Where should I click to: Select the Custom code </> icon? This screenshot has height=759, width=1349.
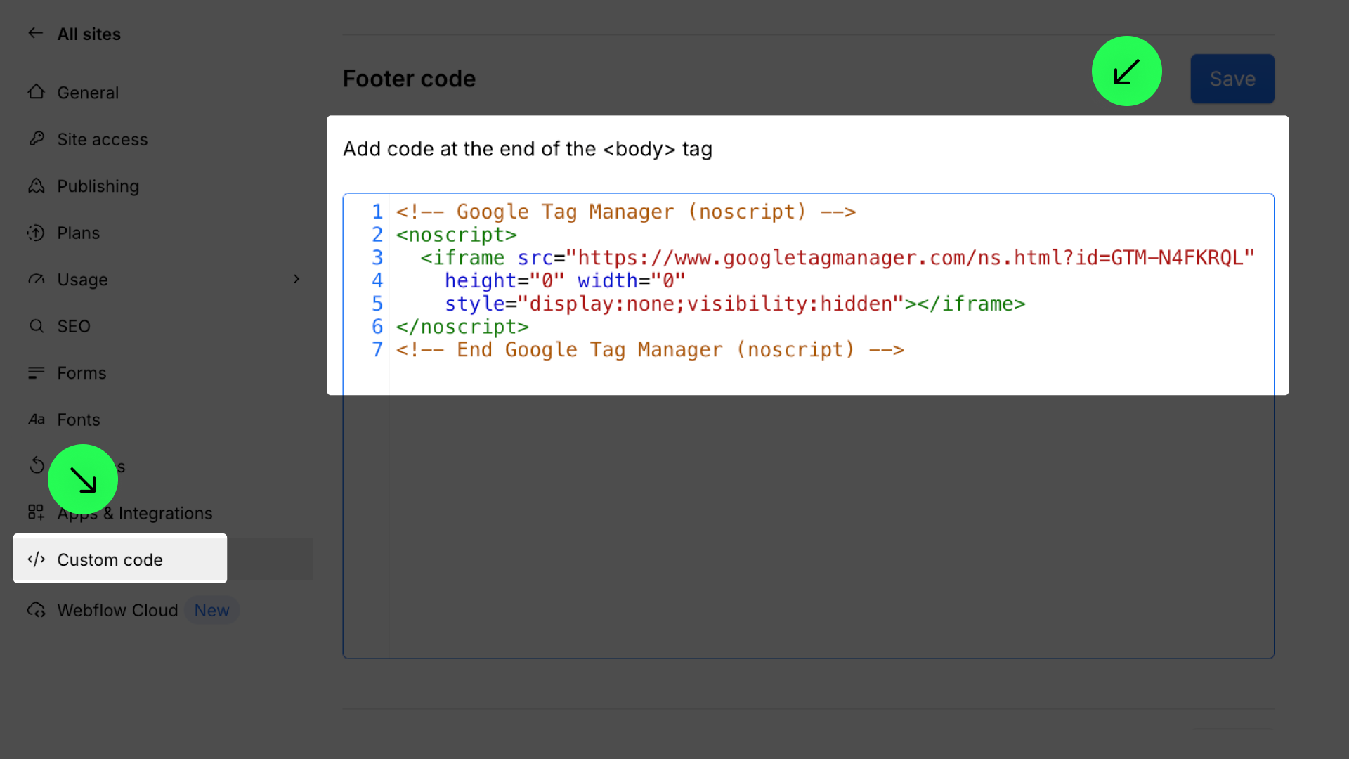pyautogui.click(x=36, y=559)
